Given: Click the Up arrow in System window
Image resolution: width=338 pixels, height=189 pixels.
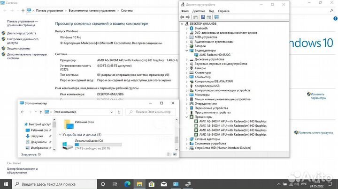Looking at the screenshot, I should click(x=23, y=11).
